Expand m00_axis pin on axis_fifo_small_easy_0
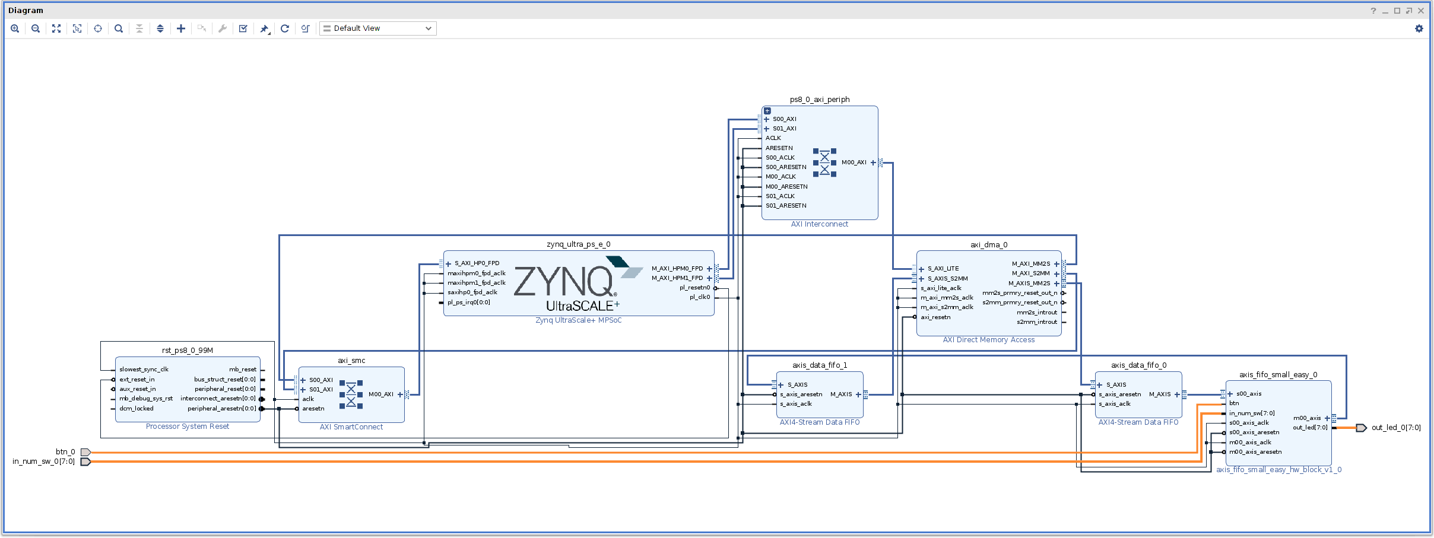1434x538 pixels. pyautogui.click(x=1327, y=418)
